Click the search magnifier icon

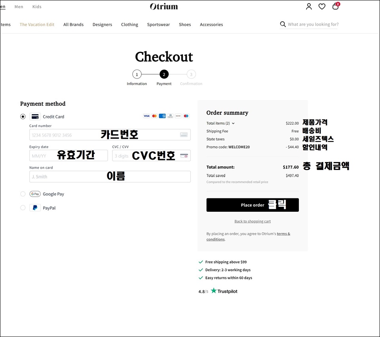pyautogui.click(x=283, y=24)
